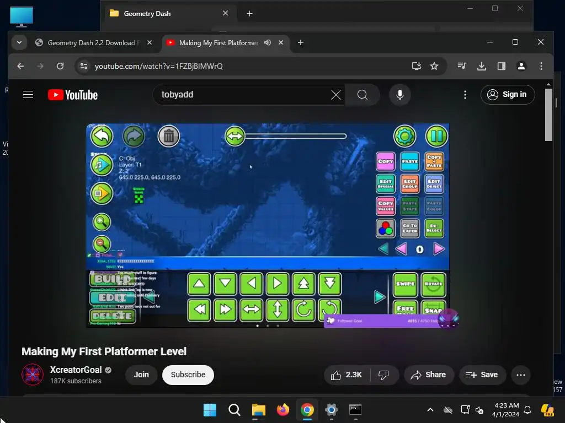
Task: Start voice search with the microphone
Action: (x=399, y=95)
